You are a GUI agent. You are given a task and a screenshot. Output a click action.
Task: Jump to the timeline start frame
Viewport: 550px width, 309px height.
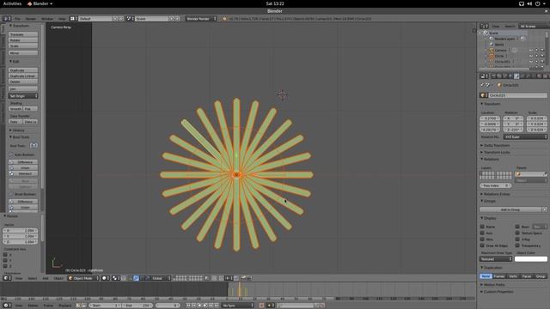(188, 306)
